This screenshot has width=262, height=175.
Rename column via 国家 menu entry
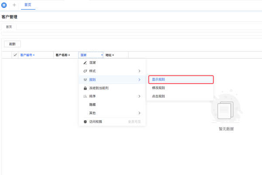click(x=112, y=63)
